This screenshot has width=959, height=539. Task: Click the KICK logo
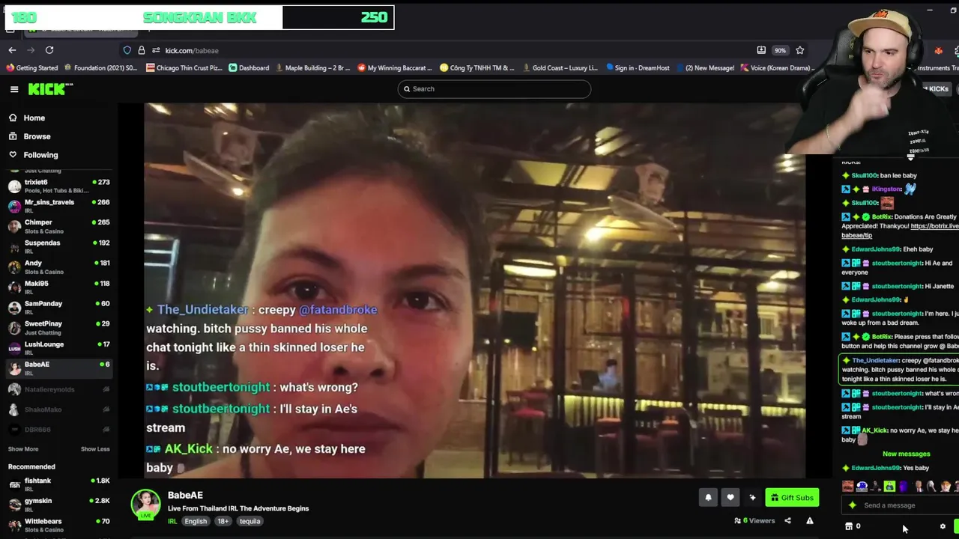(50, 89)
